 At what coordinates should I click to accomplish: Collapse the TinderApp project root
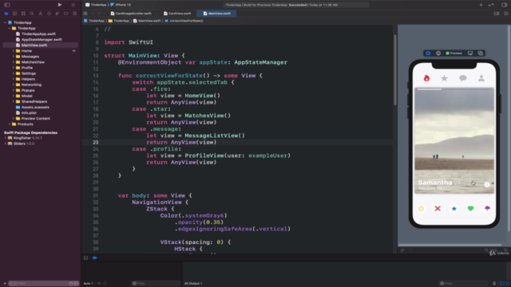pos(6,23)
